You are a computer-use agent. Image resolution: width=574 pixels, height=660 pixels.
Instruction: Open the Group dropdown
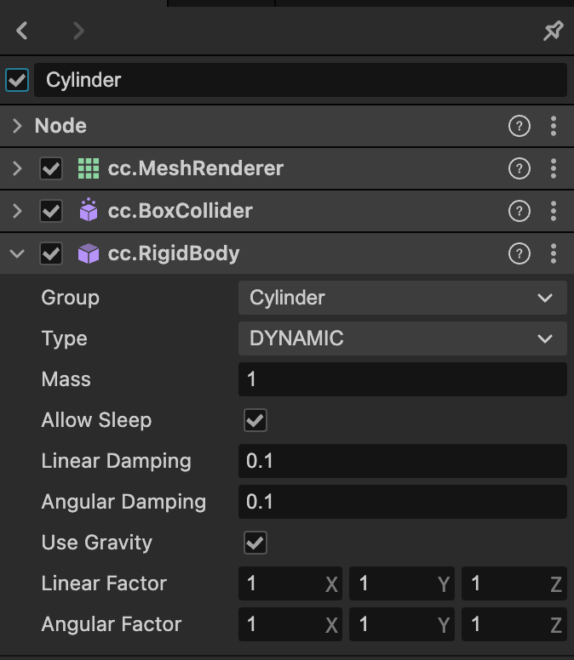[402, 298]
